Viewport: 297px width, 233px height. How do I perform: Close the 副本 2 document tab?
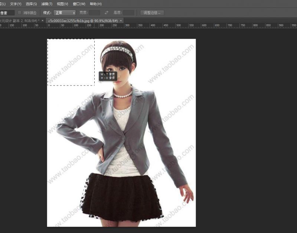42,20
